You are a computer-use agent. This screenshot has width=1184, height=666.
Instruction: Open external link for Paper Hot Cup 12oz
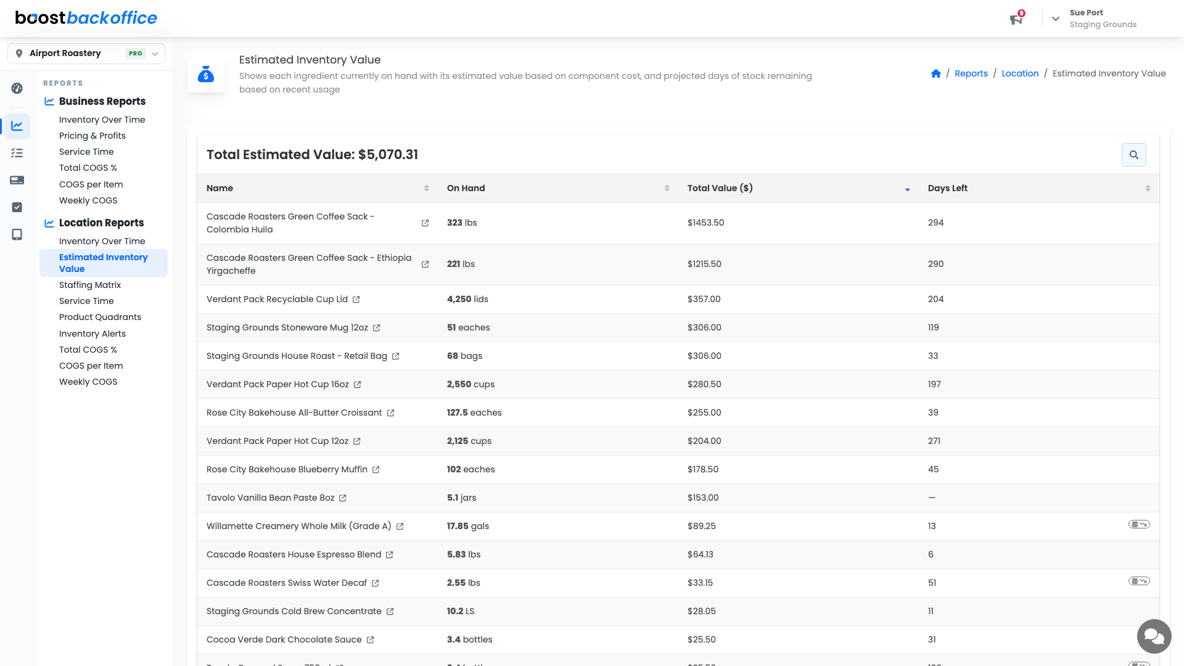[x=356, y=442]
